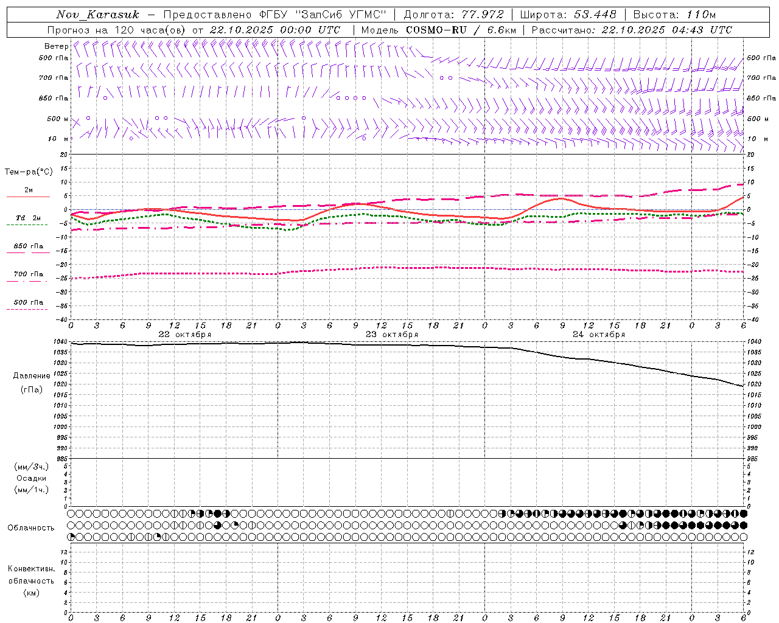Select the Конвективн. convective cloud label
779x623 pixels.
coord(31,569)
